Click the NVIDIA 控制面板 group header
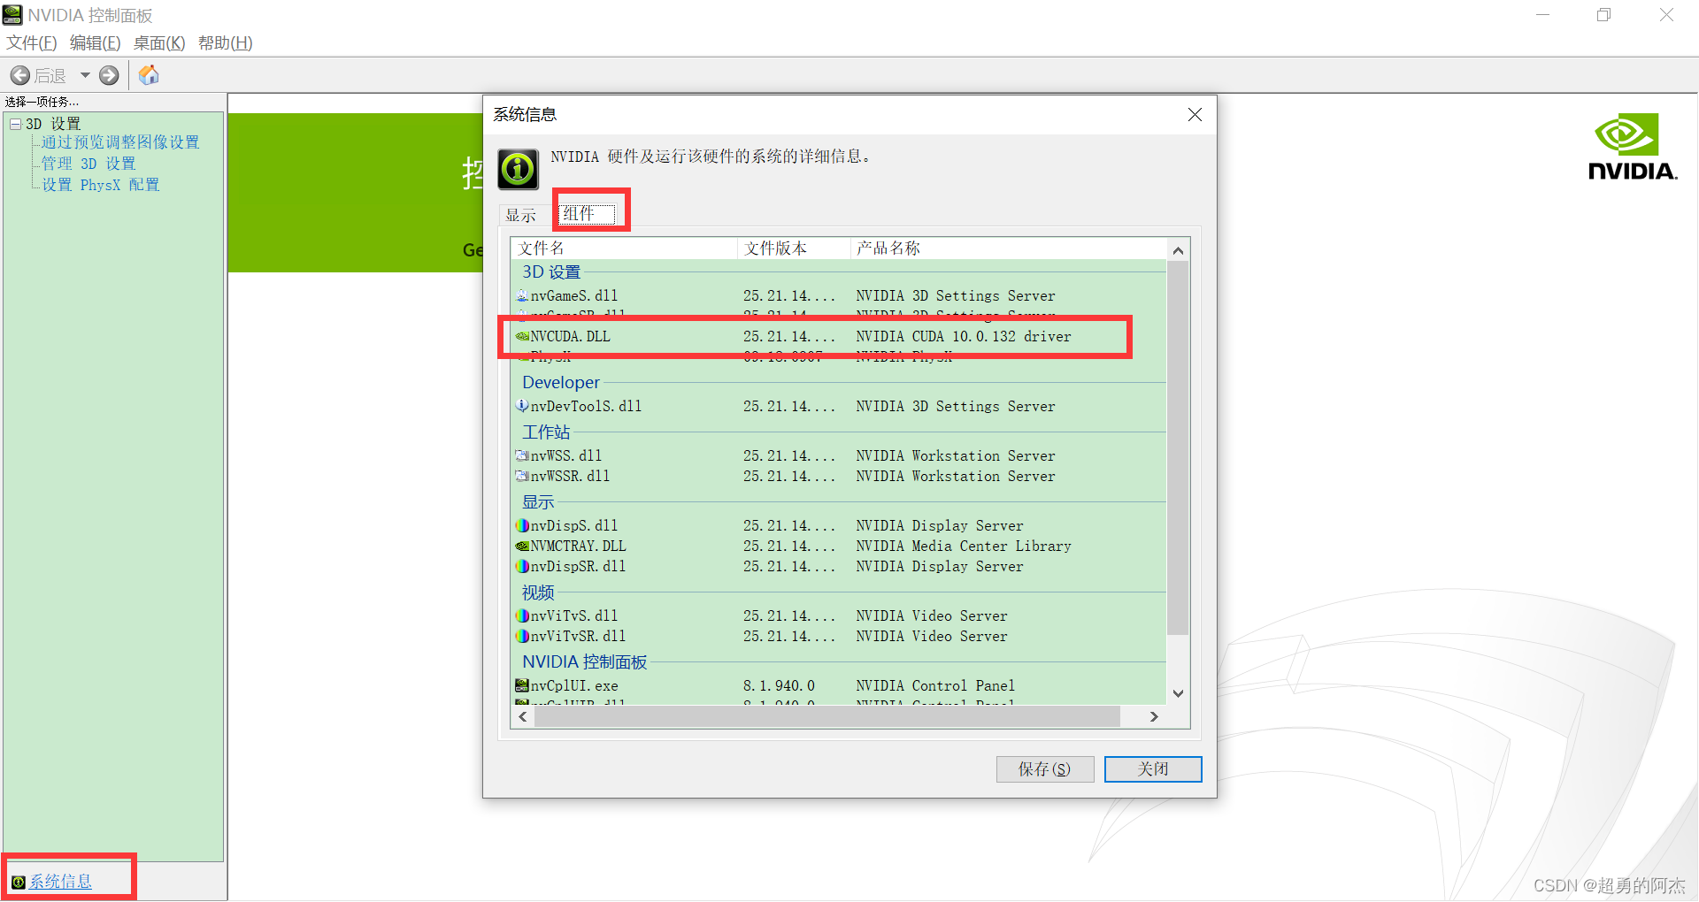The image size is (1699, 902). coord(585,662)
